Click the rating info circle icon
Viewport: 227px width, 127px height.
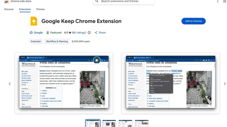[x=89, y=32]
